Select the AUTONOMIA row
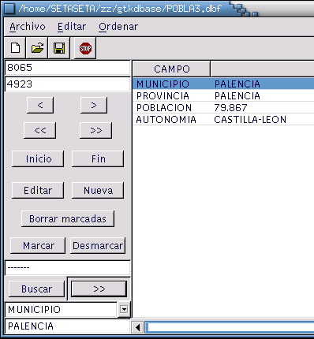This screenshot has width=314, height=339. click(x=223, y=120)
